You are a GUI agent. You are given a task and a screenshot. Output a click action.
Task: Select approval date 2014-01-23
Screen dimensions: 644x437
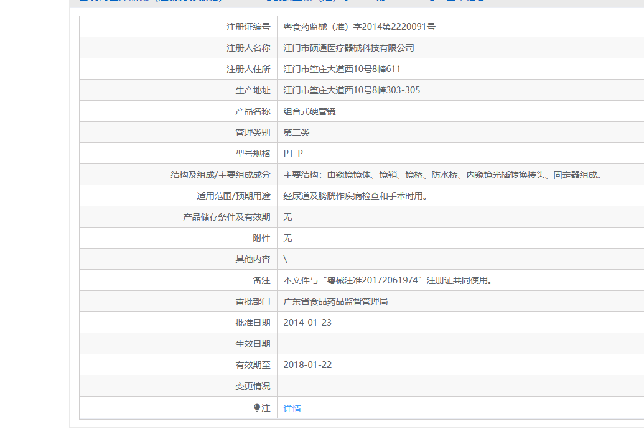coord(307,323)
